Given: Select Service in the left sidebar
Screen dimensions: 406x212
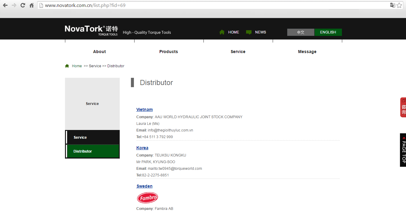Looking at the screenshot, I should click(x=93, y=137).
